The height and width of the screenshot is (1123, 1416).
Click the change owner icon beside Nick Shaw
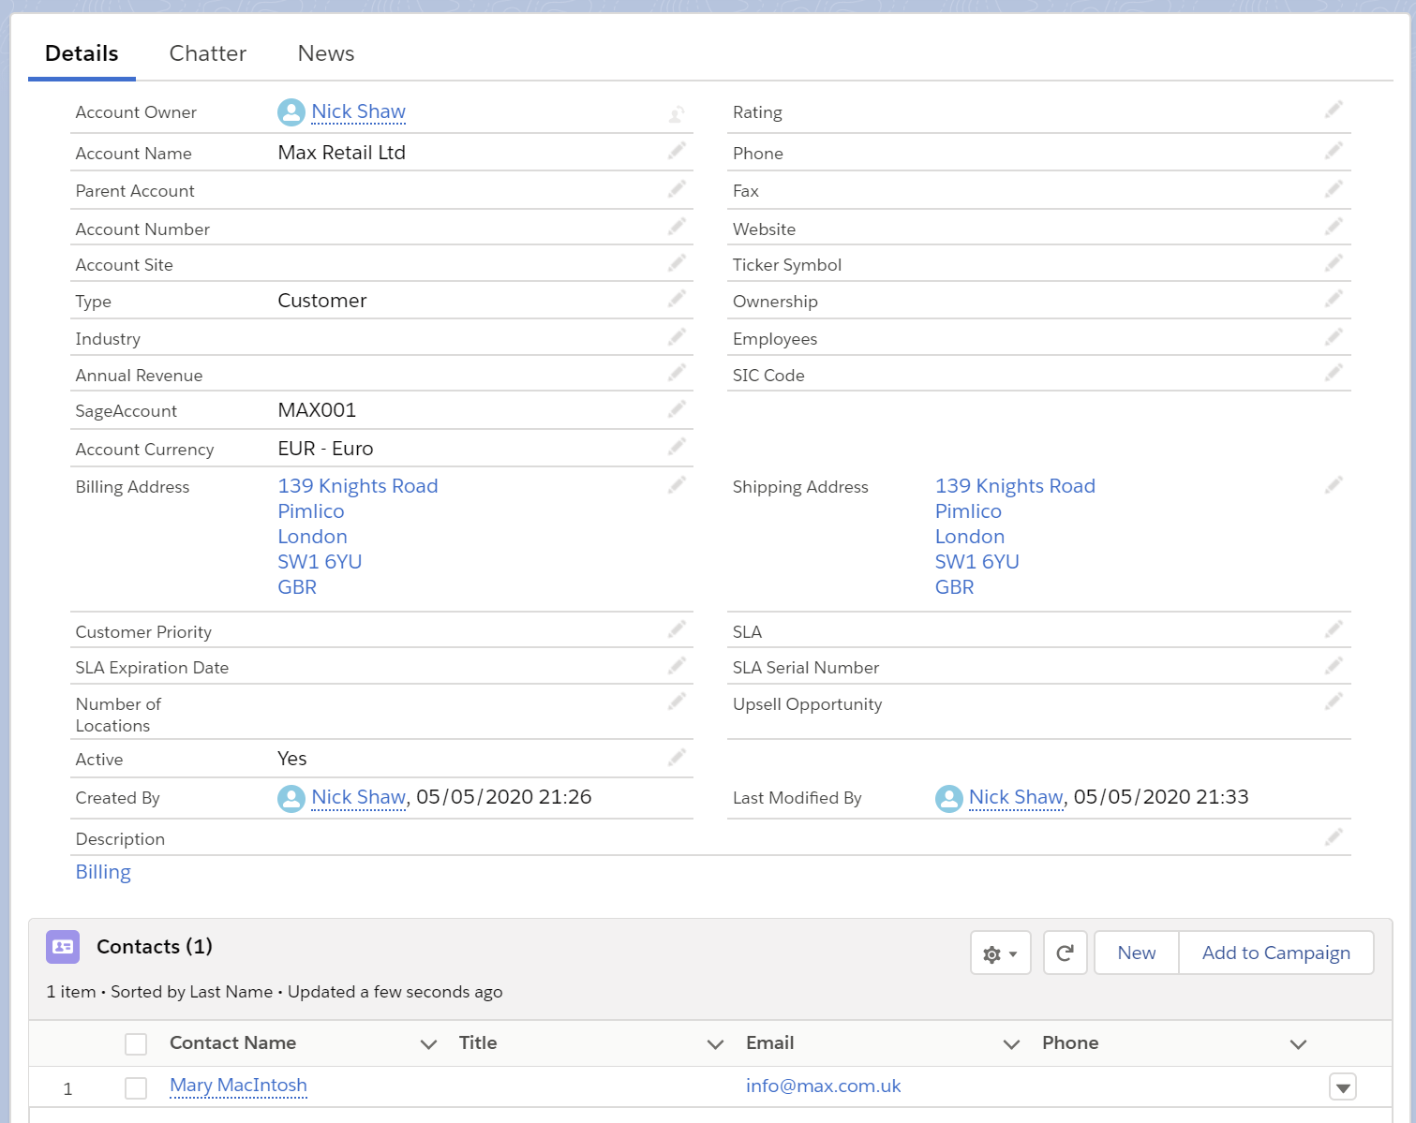[677, 114]
